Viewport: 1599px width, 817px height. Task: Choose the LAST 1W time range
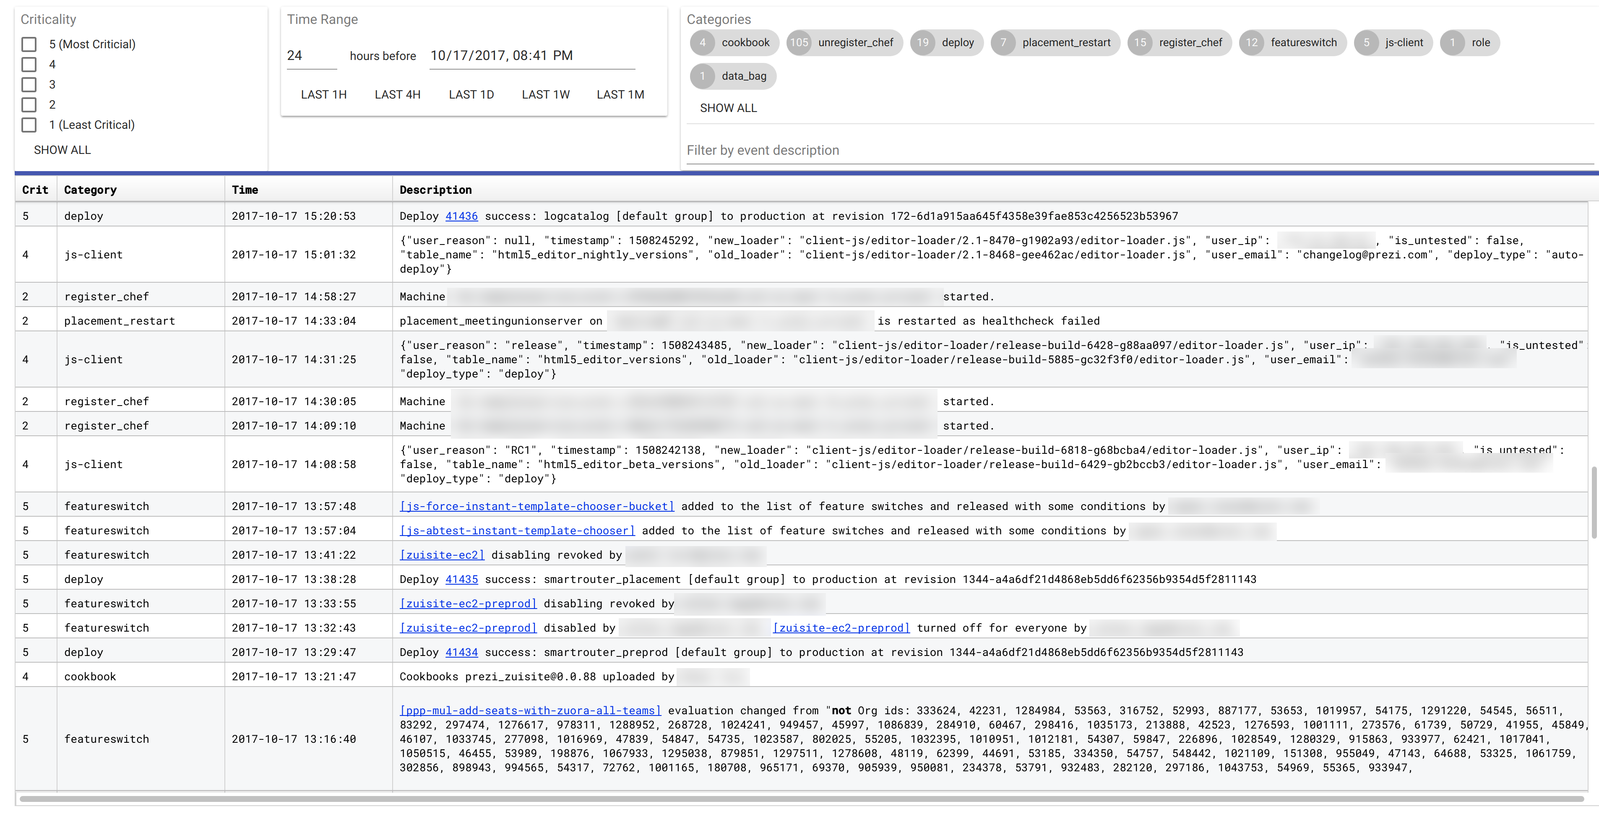[546, 95]
